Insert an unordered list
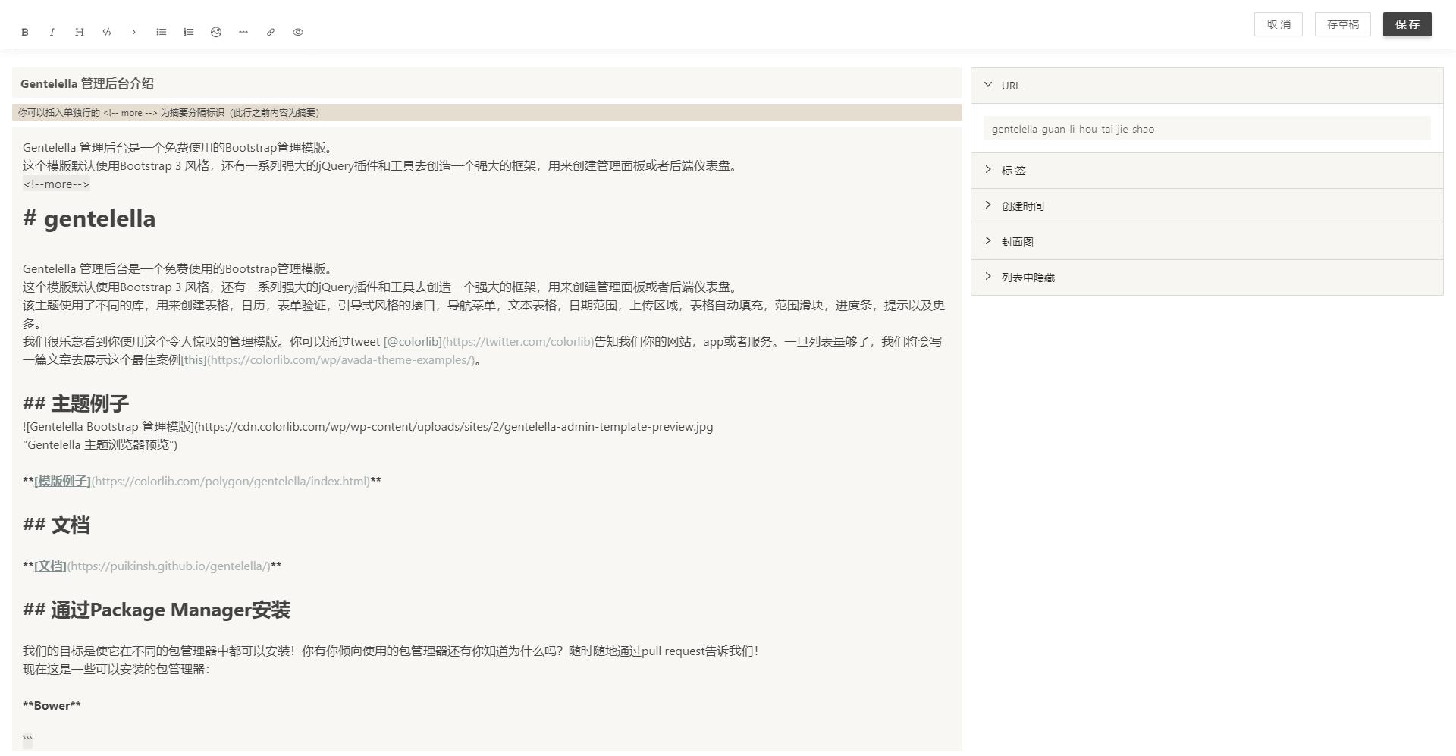This screenshot has height=756, width=1456. 161,32
